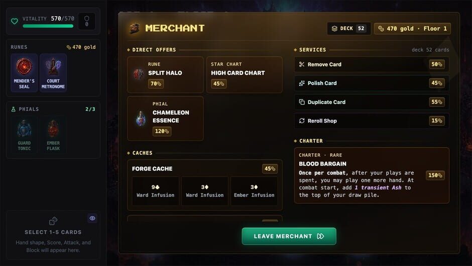Select the 9 of clubs Ward Infusion
The image size is (472, 266).
(x=155, y=191)
